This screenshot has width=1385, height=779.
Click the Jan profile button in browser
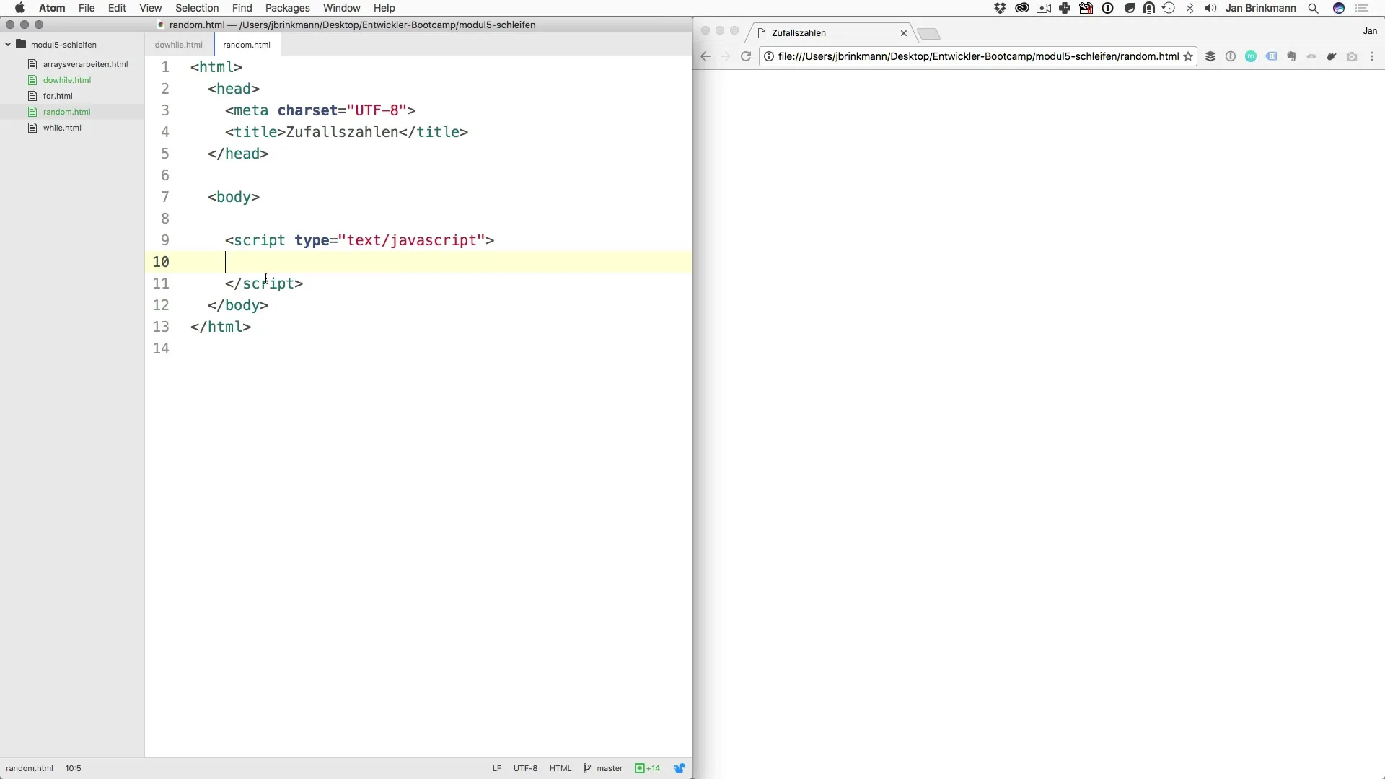(1370, 31)
